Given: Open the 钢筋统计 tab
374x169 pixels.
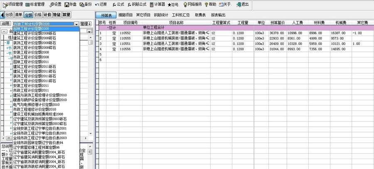Looking at the screenshot, I should [x=161, y=15].
